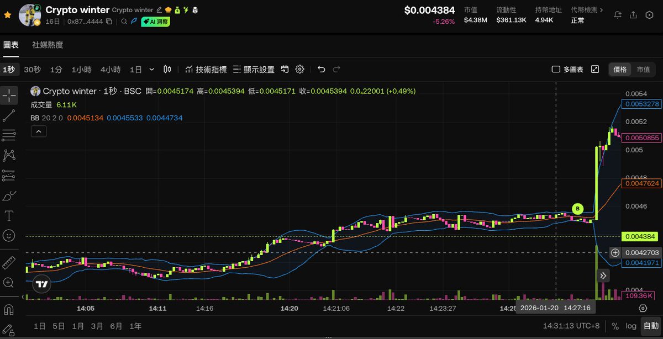Open 顯示設置 display settings
The height and width of the screenshot is (339, 663).
tap(254, 70)
